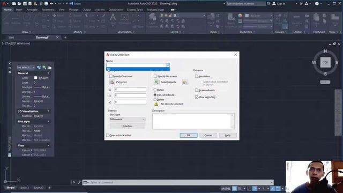Check Specify On-screen under Base point
Viewport: 343px width, 193px height.
tap(111, 76)
